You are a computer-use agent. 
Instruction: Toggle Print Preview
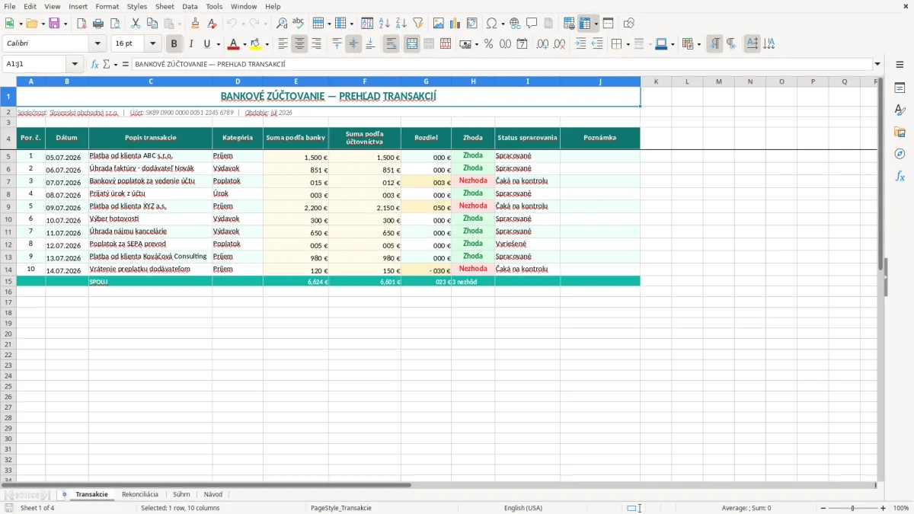(113, 24)
